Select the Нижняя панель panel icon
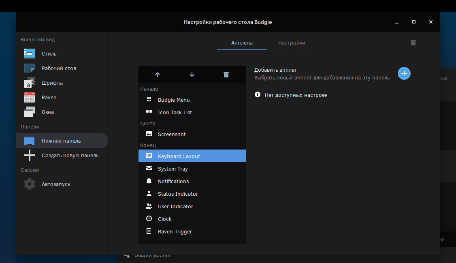456x263 pixels. tap(30, 141)
